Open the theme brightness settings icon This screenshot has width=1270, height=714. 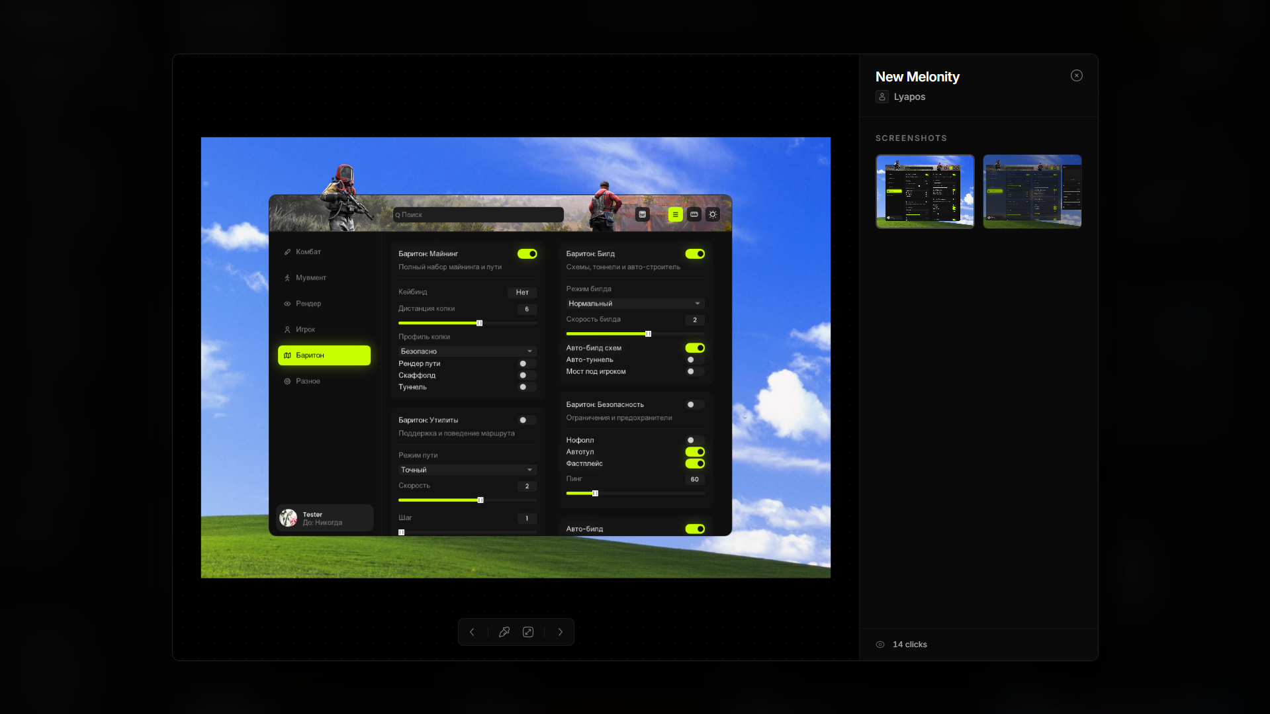pyautogui.click(x=713, y=214)
